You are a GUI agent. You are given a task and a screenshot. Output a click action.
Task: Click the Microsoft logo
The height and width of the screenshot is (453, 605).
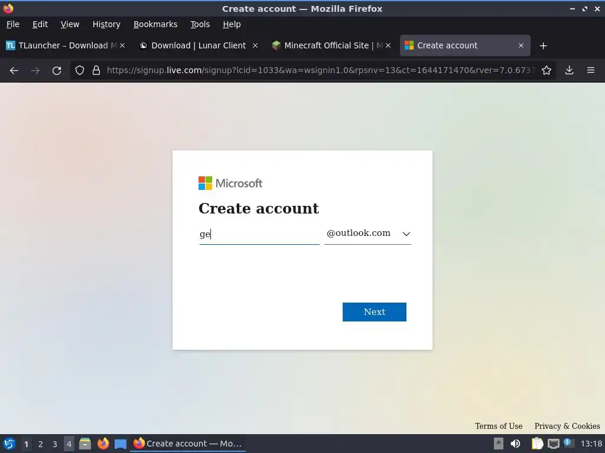point(230,183)
